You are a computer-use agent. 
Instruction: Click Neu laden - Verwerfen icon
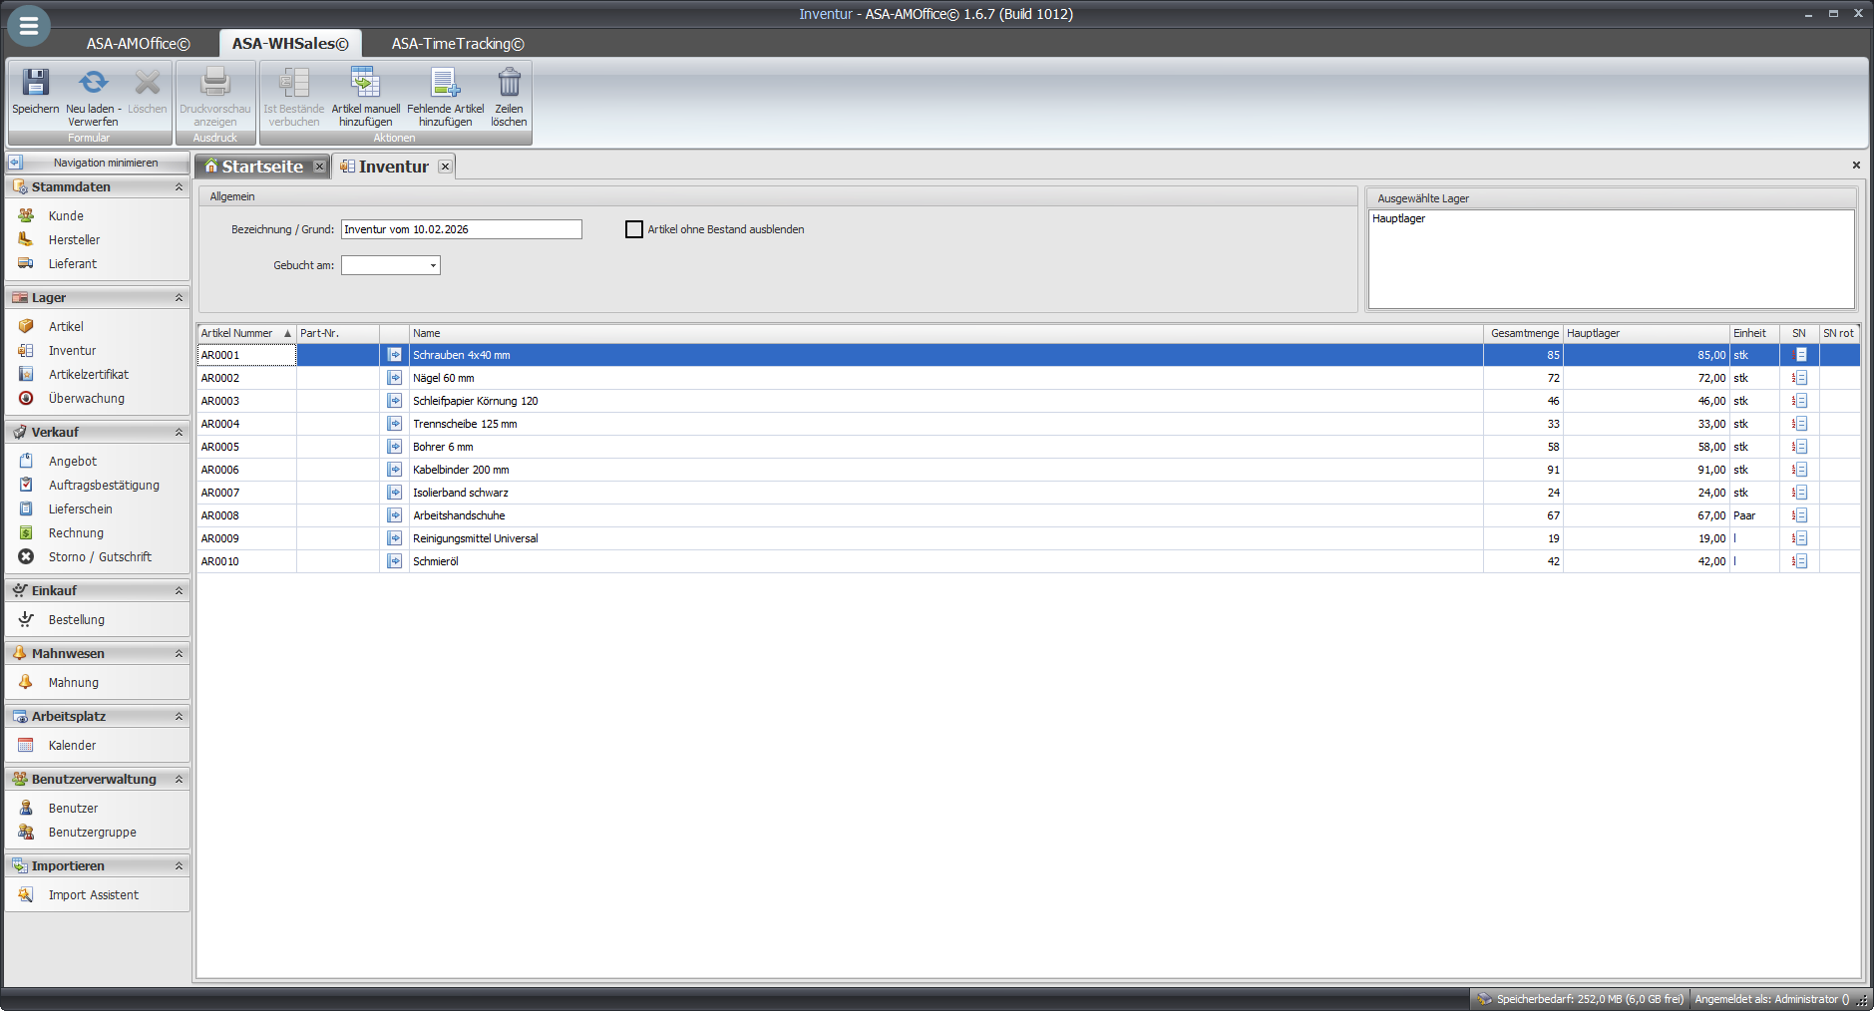coord(93,84)
